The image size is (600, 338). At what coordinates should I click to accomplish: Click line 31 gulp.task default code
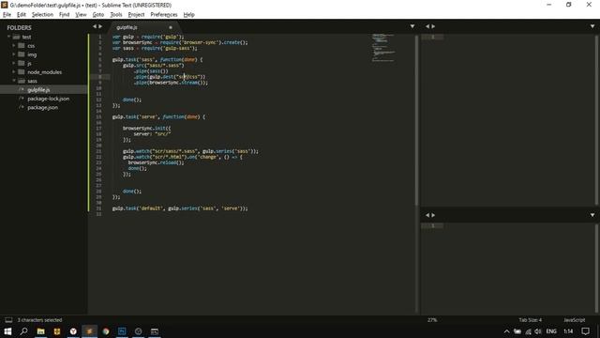(180, 208)
